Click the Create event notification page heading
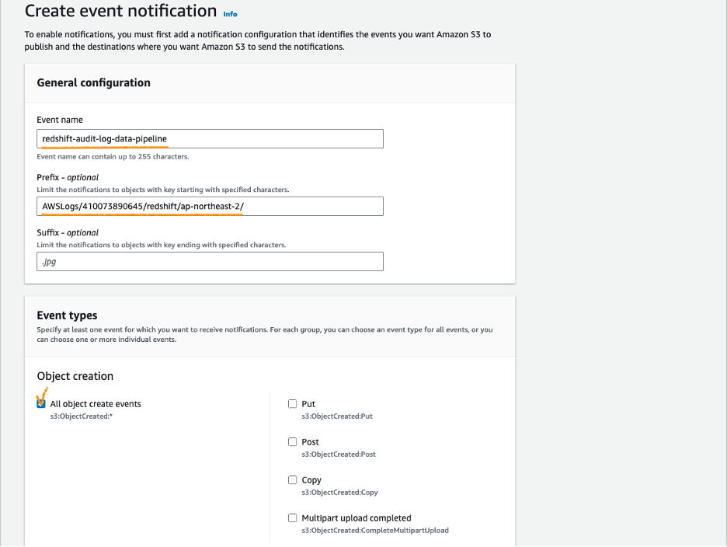This screenshot has height=547, width=727. pyautogui.click(x=120, y=11)
